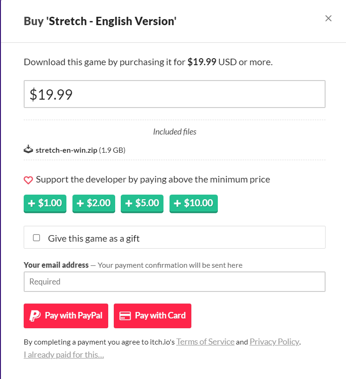Click the PayPal logo icon on the pay button
The height and width of the screenshot is (379, 346).
click(x=35, y=316)
